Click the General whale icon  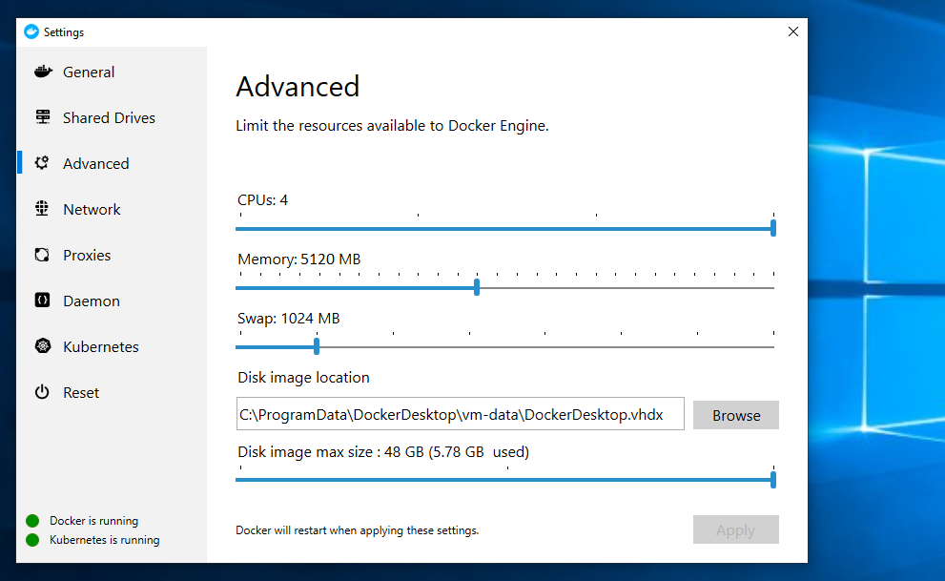pyautogui.click(x=43, y=72)
